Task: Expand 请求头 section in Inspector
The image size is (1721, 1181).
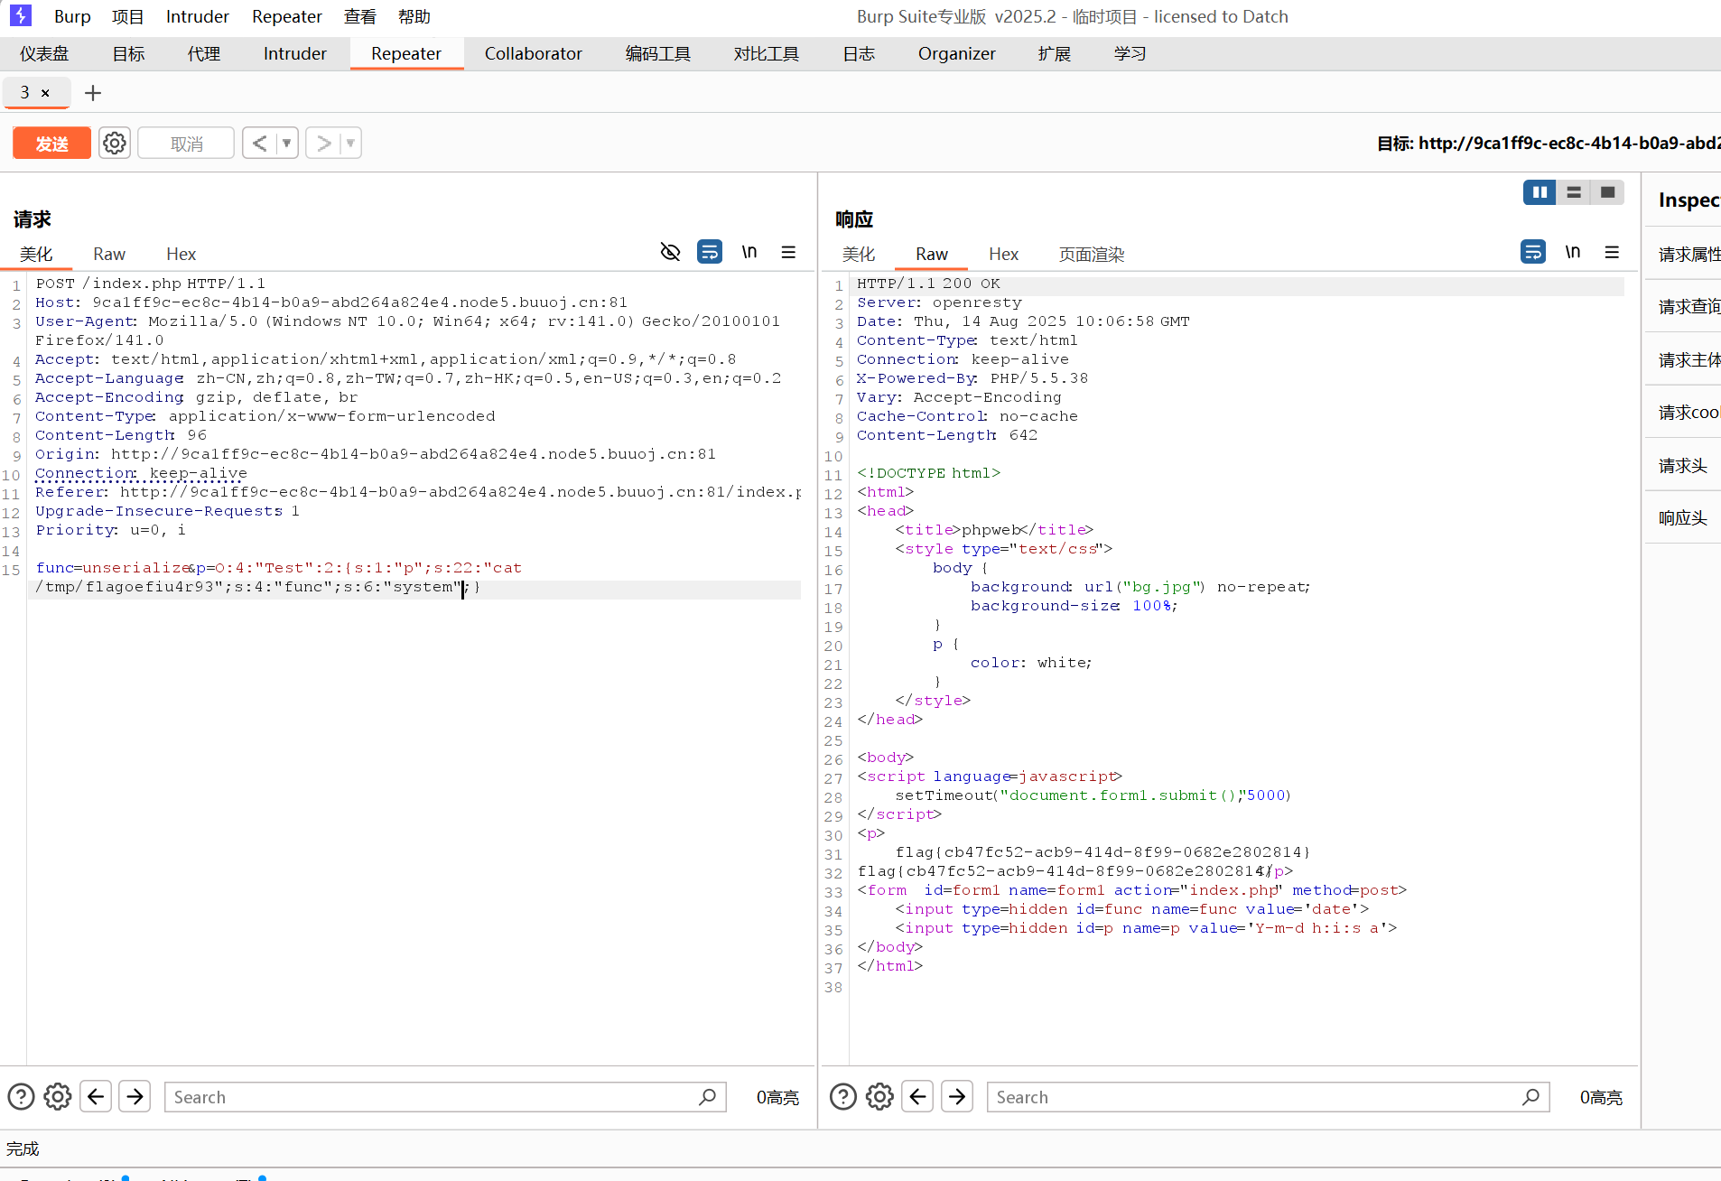Action: (x=1684, y=466)
